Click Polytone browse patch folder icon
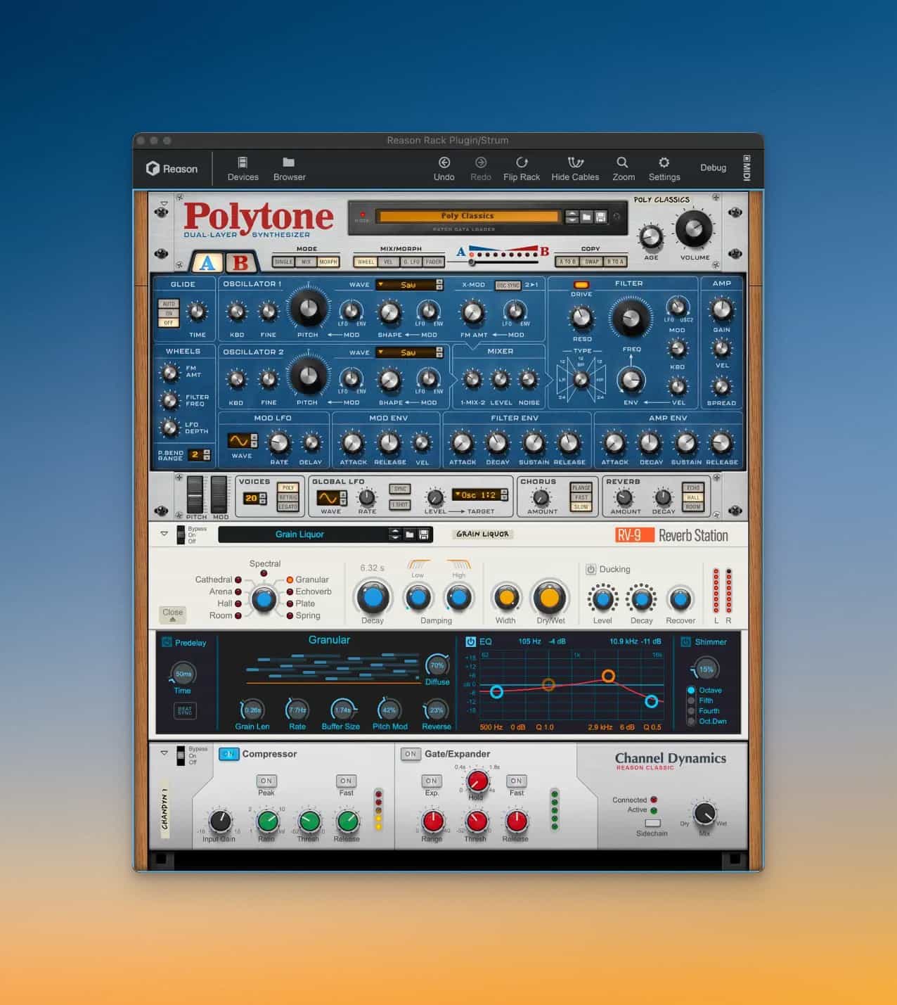The width and height of the screenshot is (897, 1005). (x=586, y=217)
